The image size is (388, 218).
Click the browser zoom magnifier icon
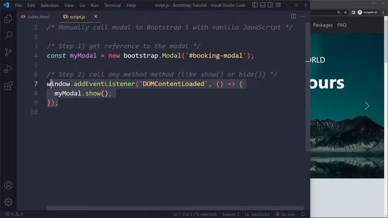[x=339, y=12]
